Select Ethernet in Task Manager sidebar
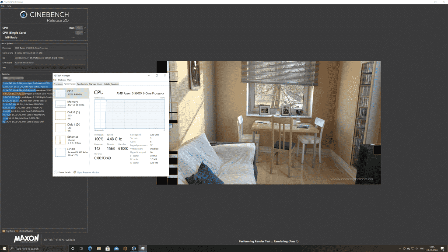Viewport: 448px width, 252px height. click(x=71, y=140)
